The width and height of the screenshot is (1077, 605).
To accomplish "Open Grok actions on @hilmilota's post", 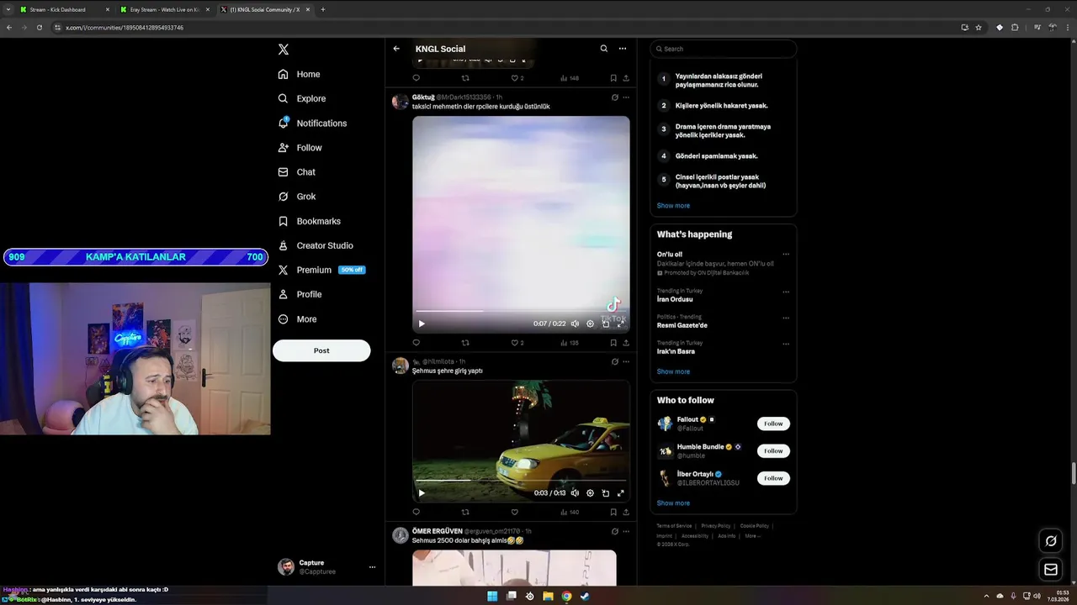I will tap(615, 361).
